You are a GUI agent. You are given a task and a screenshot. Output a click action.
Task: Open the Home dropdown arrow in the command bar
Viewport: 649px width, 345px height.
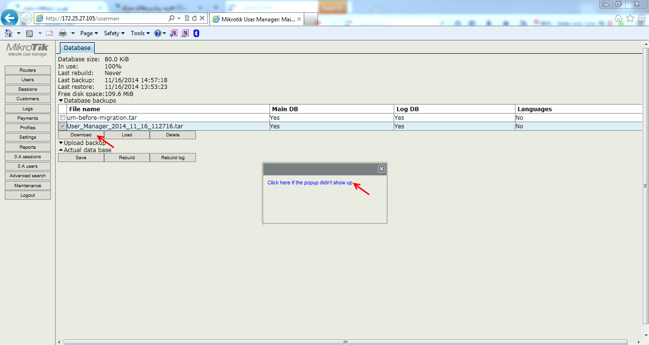pyautogui.click(x=19, y=33)
